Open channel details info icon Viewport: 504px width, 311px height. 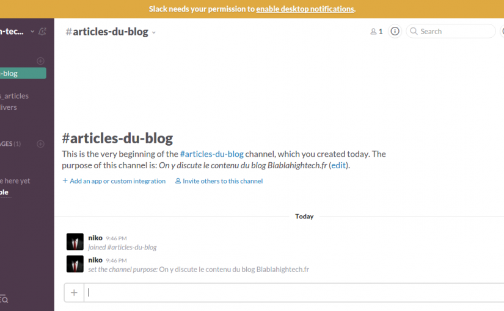(x=395, y=31)
